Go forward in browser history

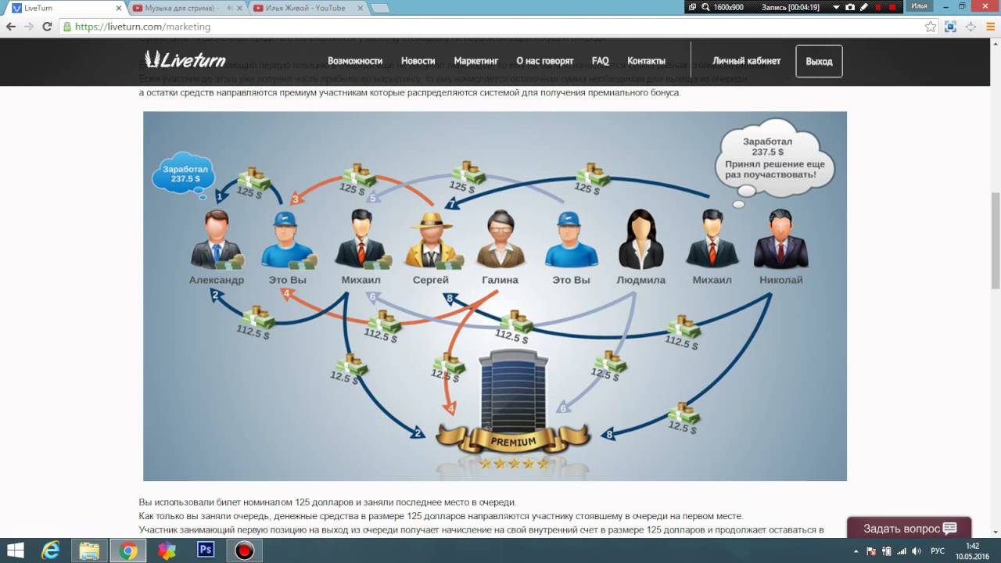pyautogui.click(x=29, y=26)
